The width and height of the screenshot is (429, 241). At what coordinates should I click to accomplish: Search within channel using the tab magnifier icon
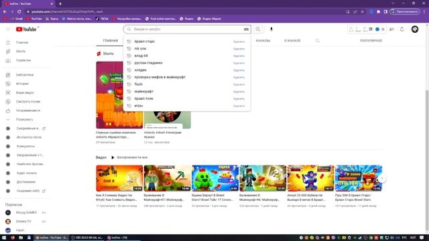tap(317, 41)
